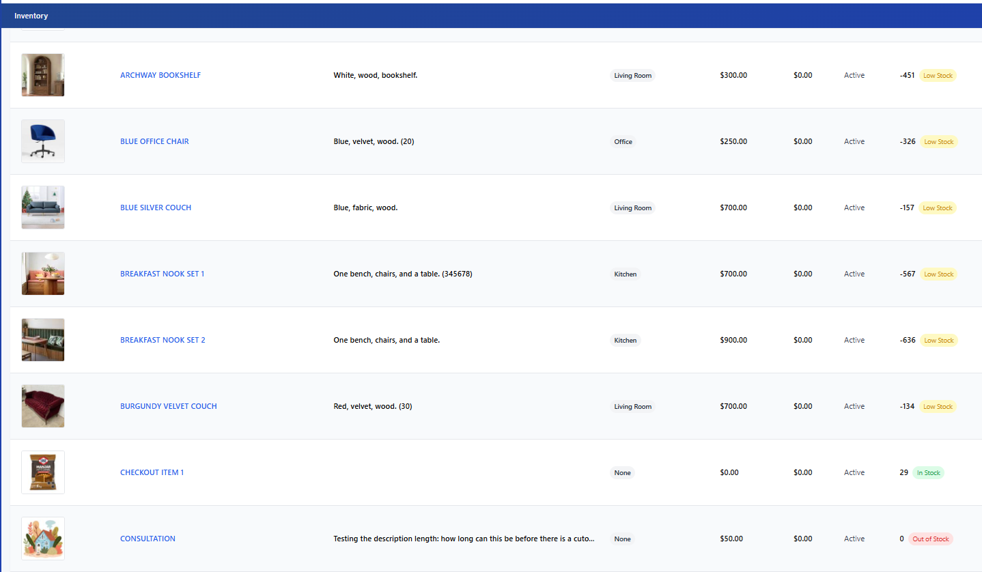Click the stock quantity -636
Viewport: 982px width, 572px height.
908,340
